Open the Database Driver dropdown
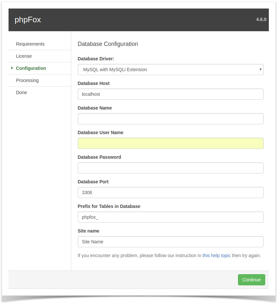Viewport: 280px width, 305px height. tap(171, 70)
